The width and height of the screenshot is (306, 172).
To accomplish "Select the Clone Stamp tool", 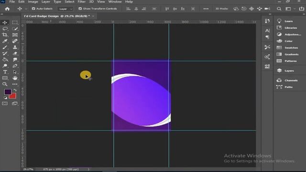I will [x=15, y=47].
